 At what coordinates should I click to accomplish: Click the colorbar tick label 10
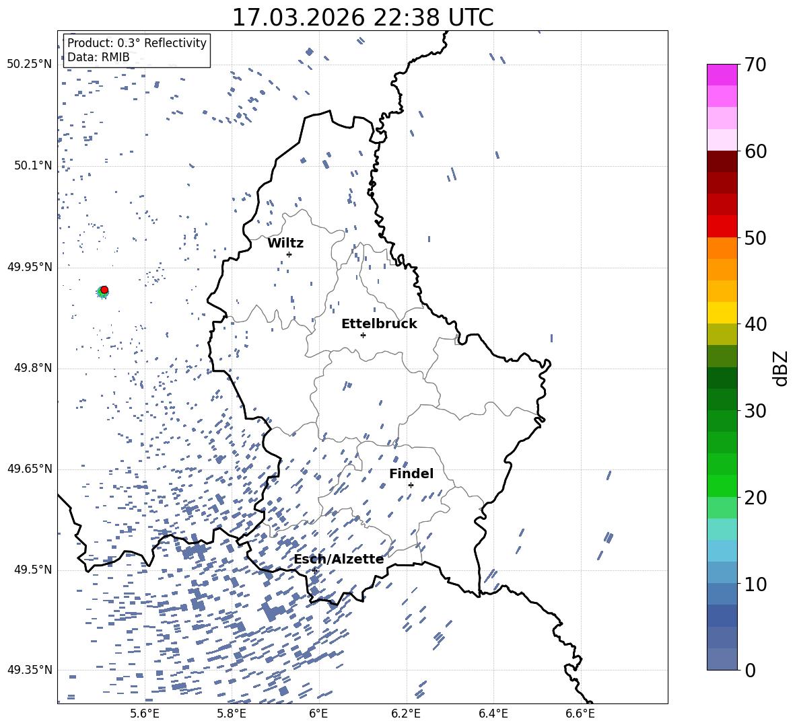coord(755,584)
